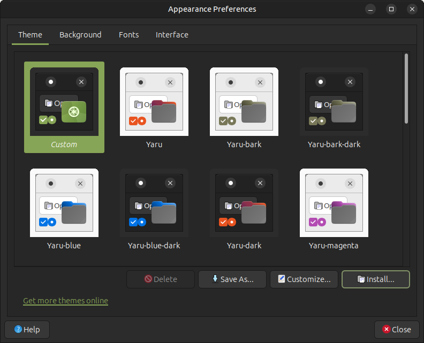
Task: Click the magenta folder icon in Yaru-magenta preview
Action: pyautogui.click(x=344, y=212)
